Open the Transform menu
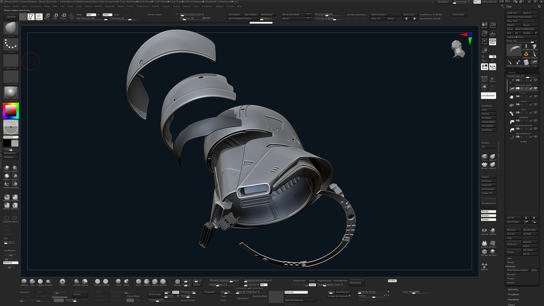Screen dimensions: 544x306 (207, 6)
